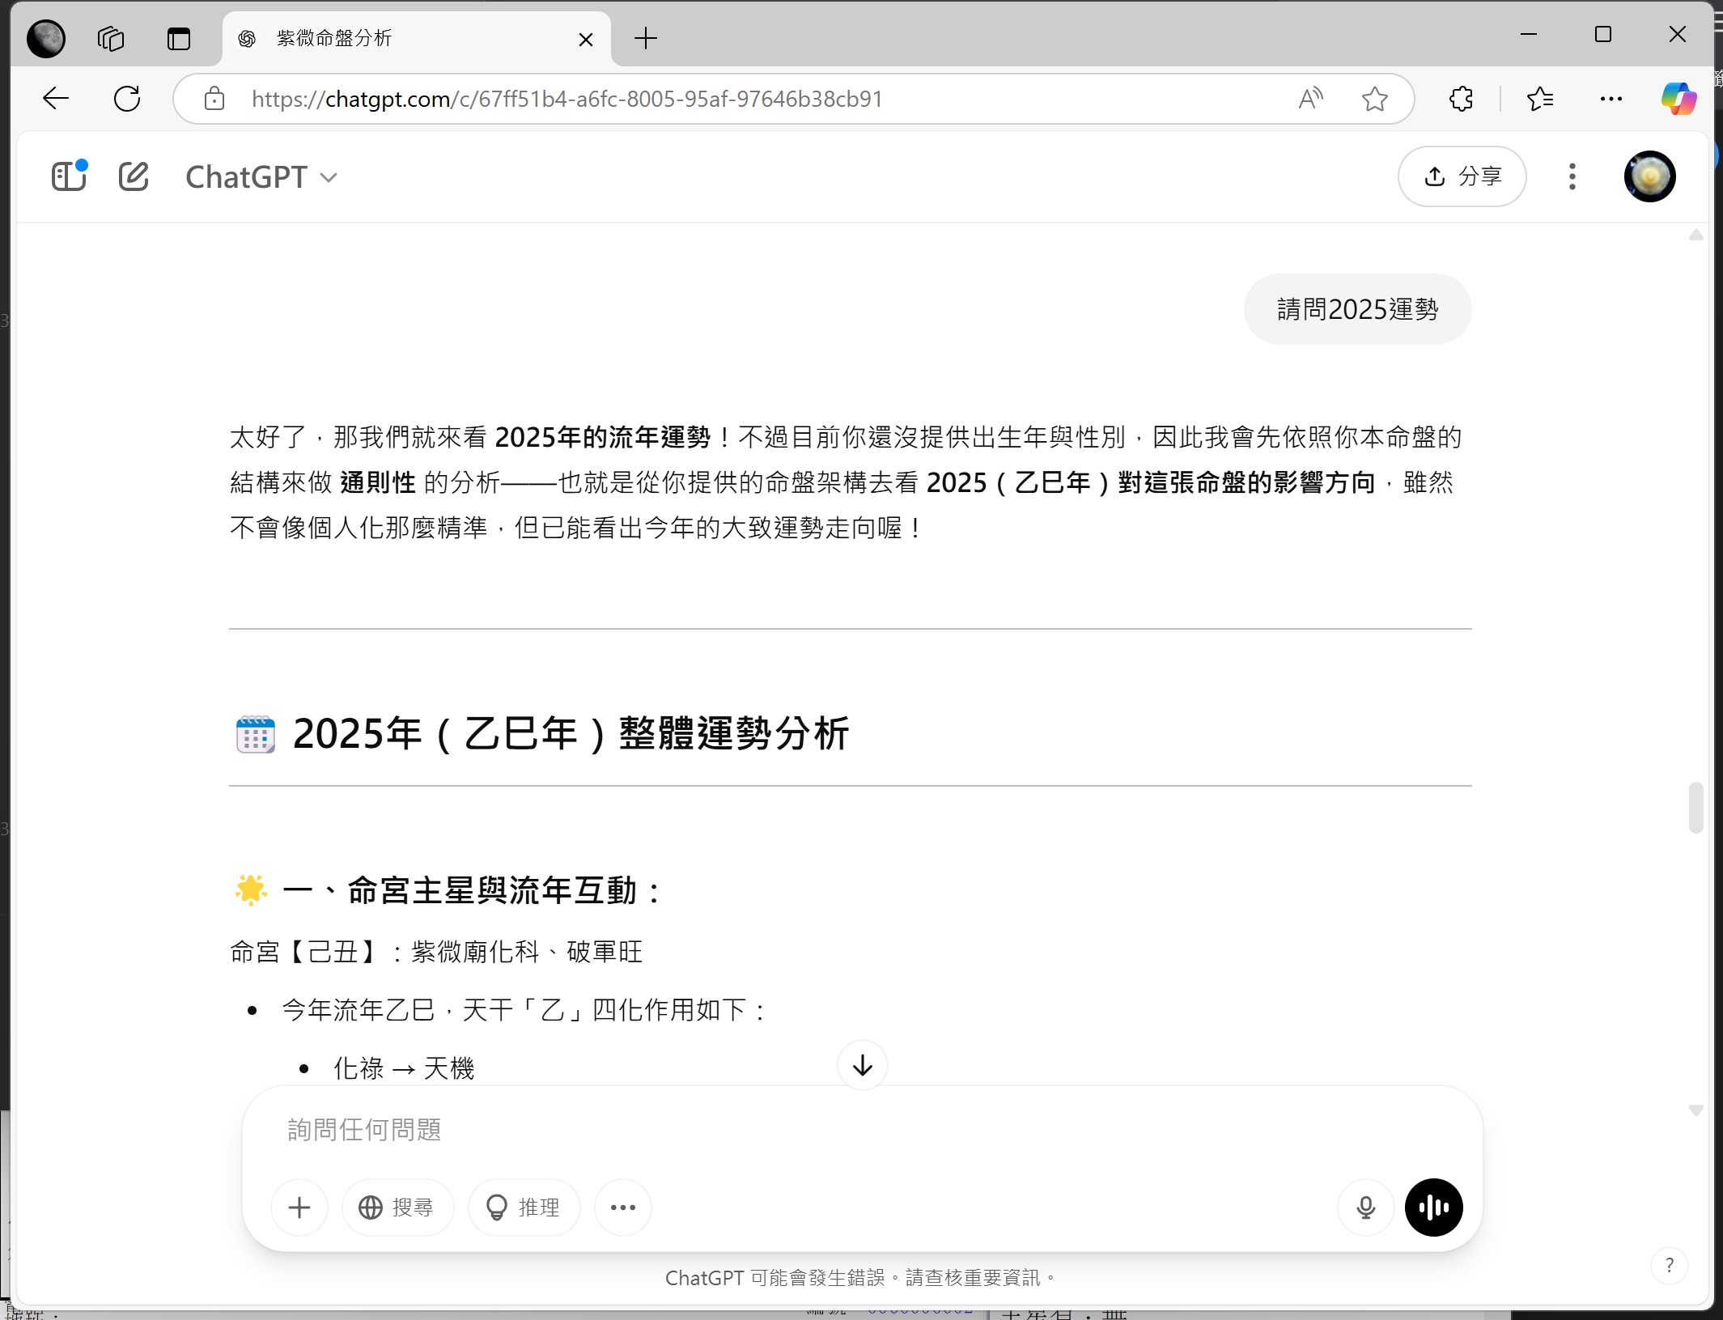Viewport: 1723px width, 1320px height.
Task: Click scroll-to-bottom arrow button
Action: point(862,1065)
